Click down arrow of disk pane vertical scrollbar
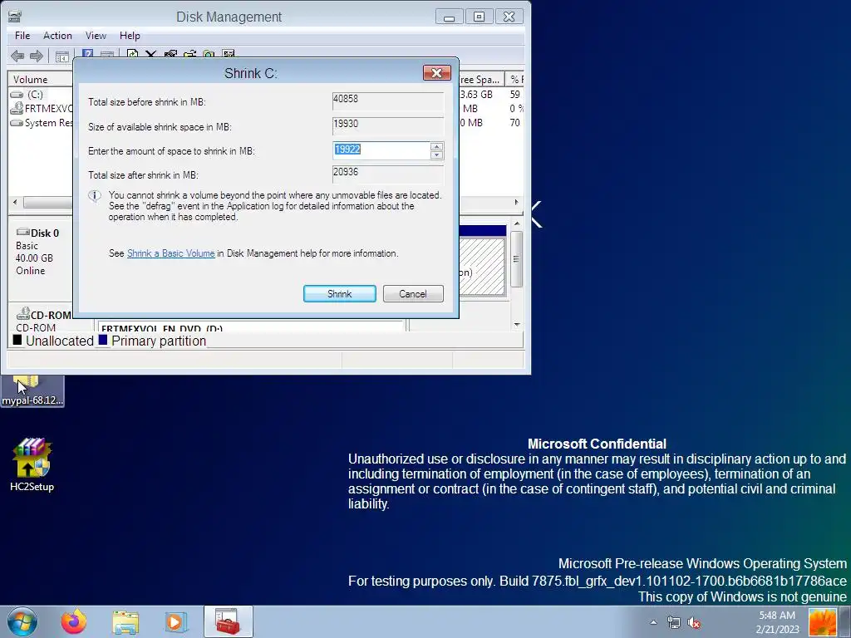This screenshot has height=638, width=851. (517, 325)
